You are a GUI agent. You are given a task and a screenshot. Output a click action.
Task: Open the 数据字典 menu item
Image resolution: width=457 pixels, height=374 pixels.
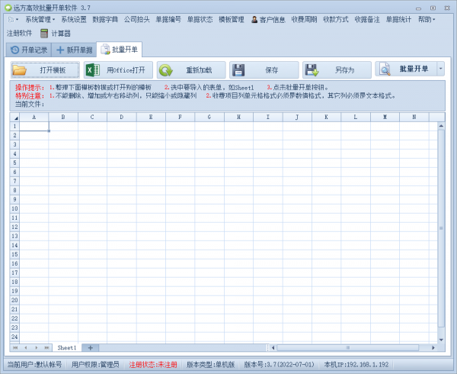click(105, 20)
